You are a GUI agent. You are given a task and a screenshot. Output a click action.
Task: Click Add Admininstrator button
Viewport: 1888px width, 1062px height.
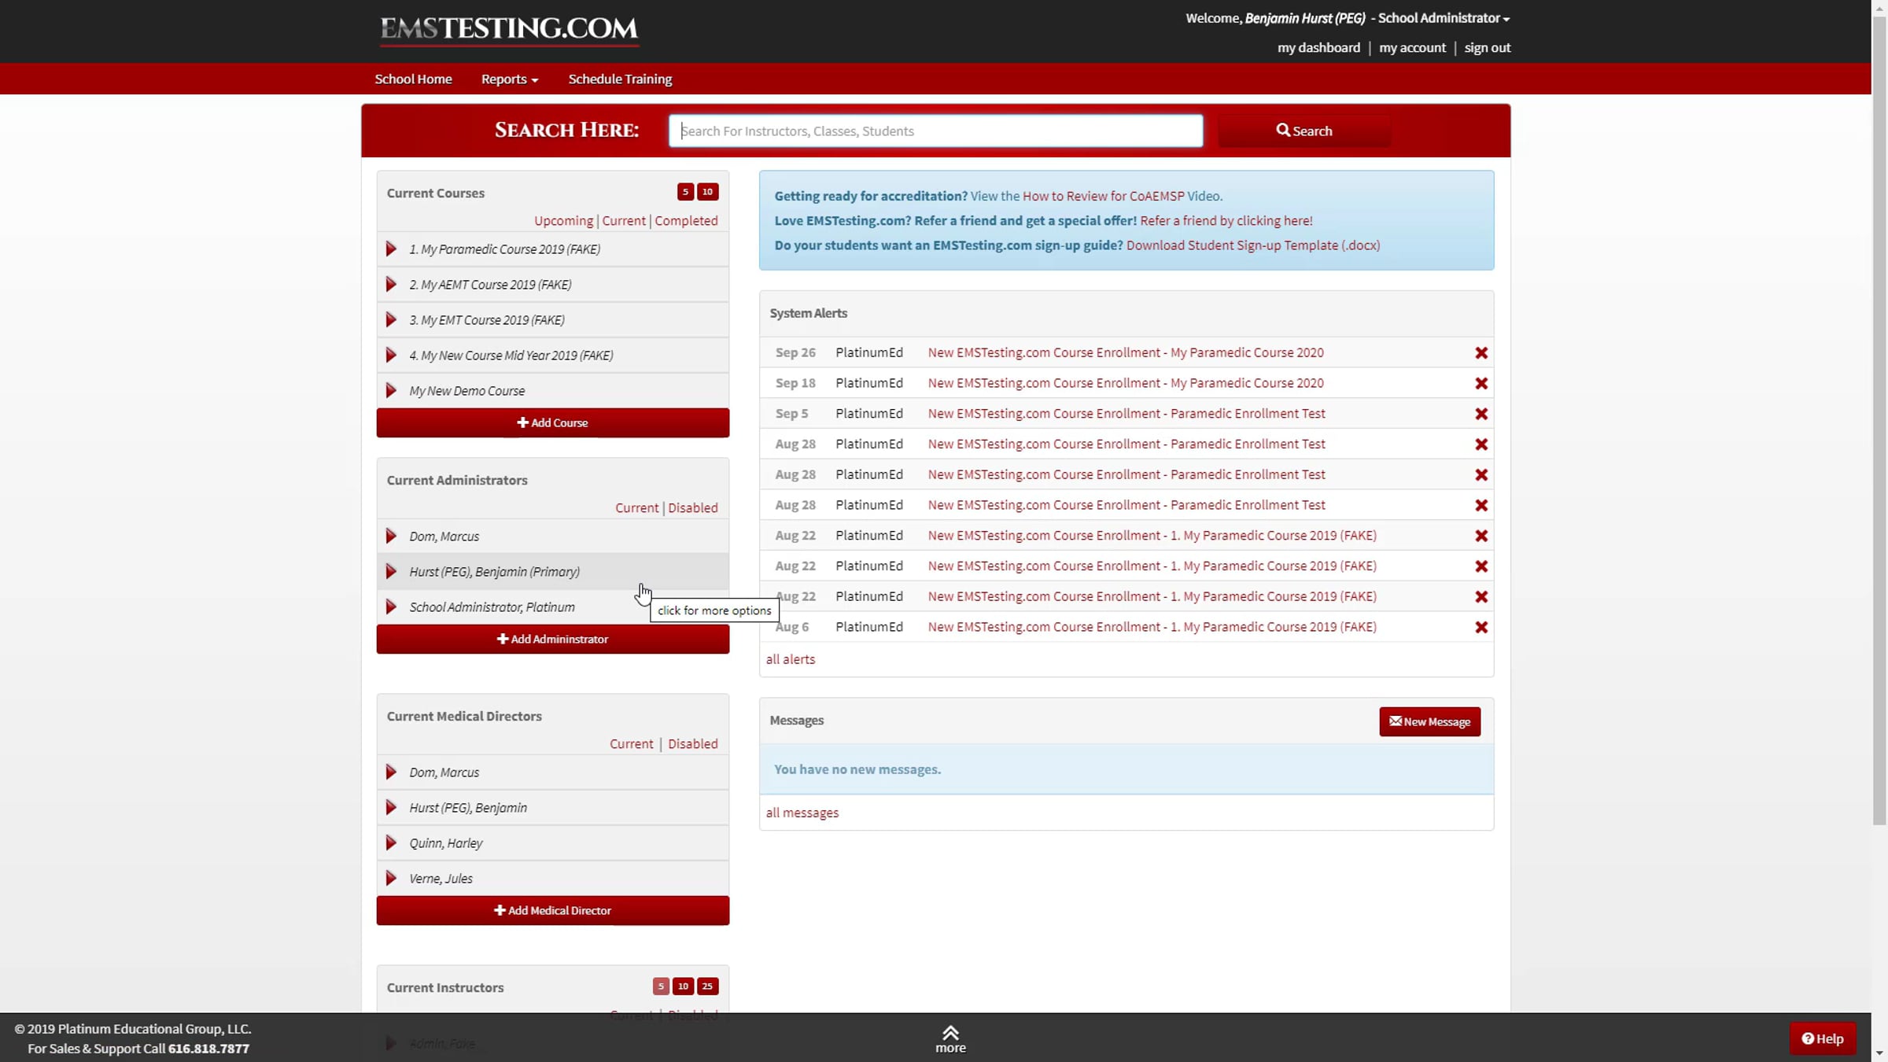coord(552,639)
